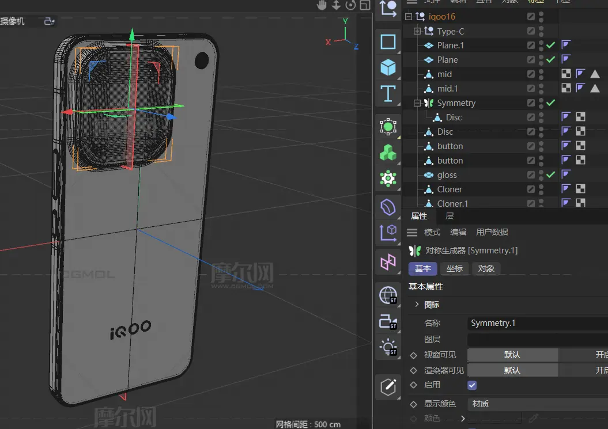Click the Phong tag on gloss row

pos(566,174)
